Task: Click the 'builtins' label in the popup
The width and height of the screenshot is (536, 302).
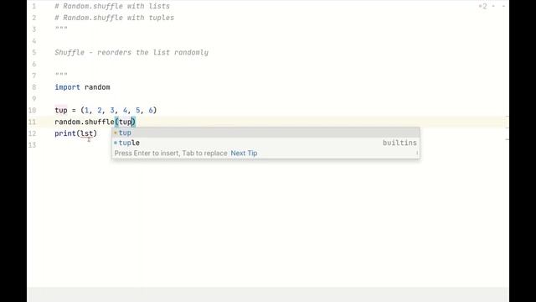Action: click(x=399, y=143)
